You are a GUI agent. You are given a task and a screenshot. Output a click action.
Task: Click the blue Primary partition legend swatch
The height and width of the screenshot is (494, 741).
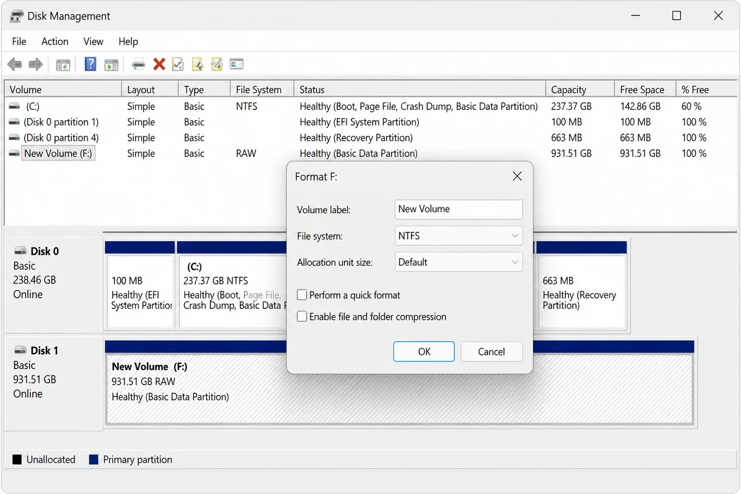(x=94, y=459)
